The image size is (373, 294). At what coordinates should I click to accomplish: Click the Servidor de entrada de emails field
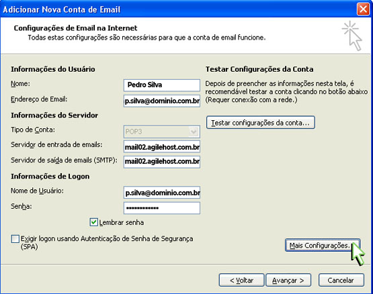point(162,146)
